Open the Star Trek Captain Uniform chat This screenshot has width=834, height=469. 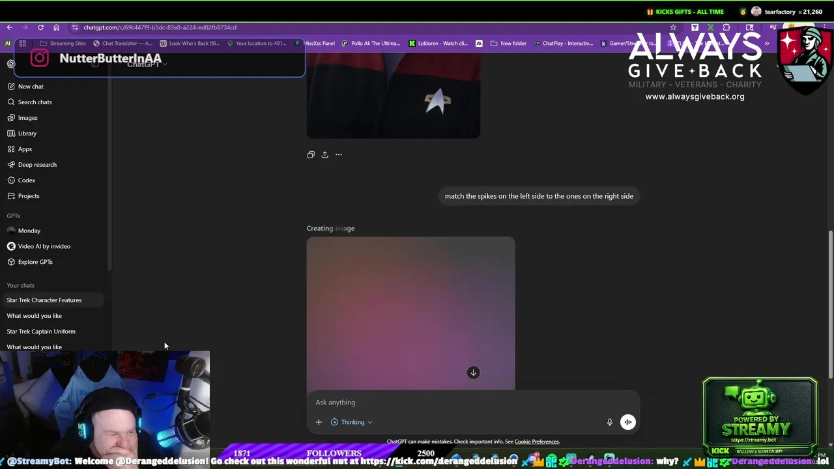click(53, 332)
